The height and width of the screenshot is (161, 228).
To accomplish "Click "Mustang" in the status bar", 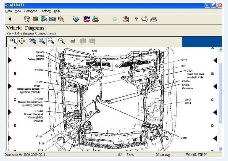I will click(163, 155).
